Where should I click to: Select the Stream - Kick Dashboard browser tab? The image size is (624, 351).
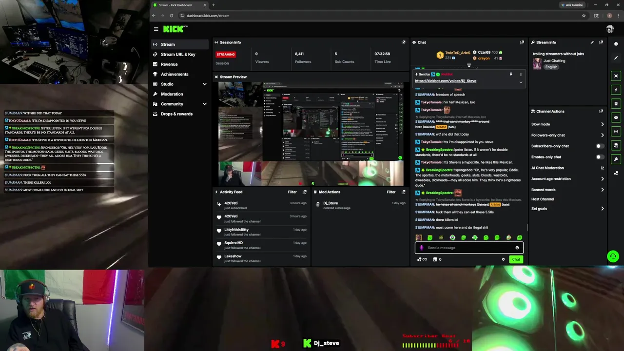179,5
